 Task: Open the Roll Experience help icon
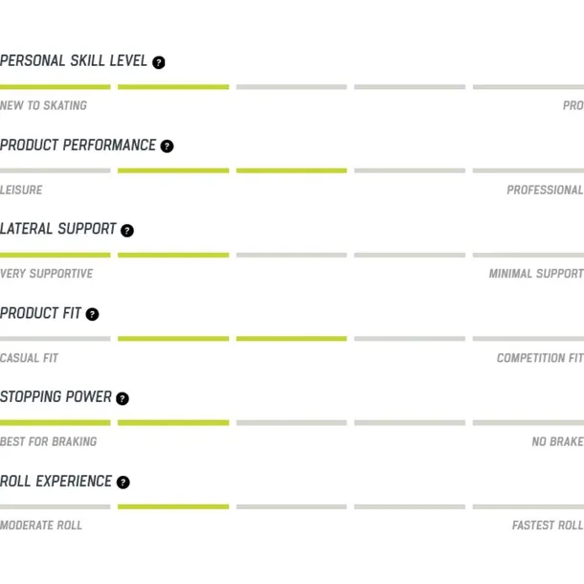coord(124,483)
